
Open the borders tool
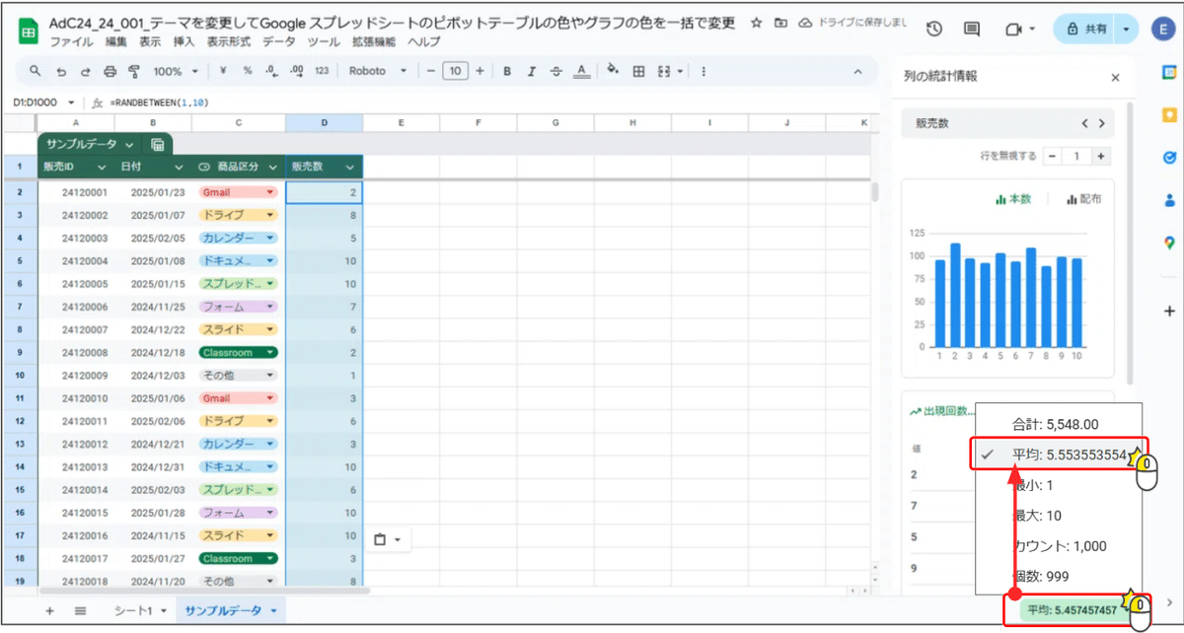coord(638,71)
